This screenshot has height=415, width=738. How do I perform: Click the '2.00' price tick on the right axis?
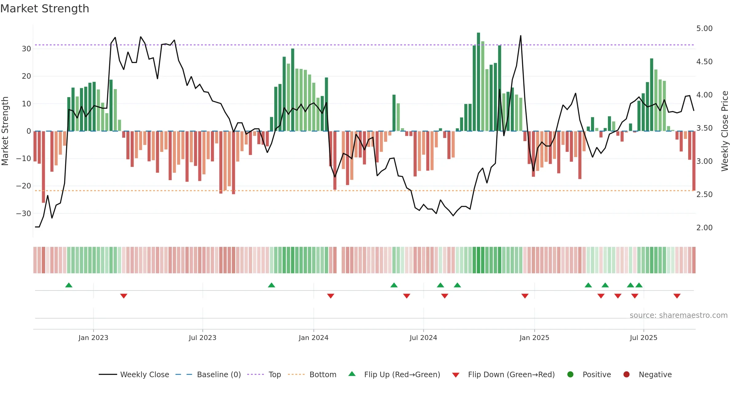[x=704, y=227]
